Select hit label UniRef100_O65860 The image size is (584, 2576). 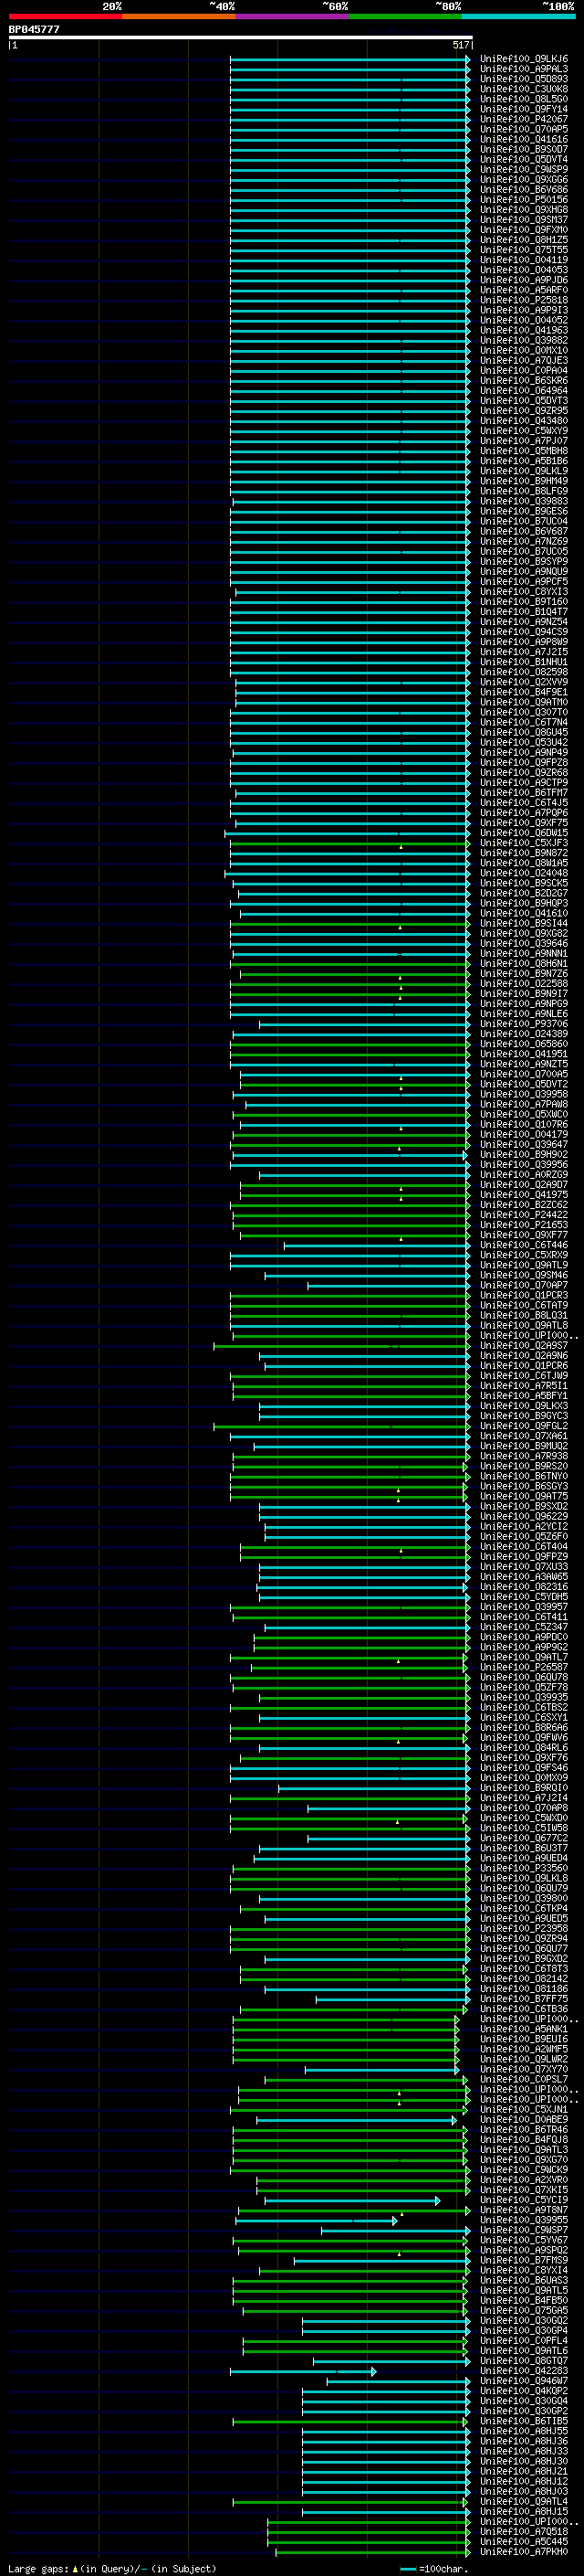tap(523, 1044)
